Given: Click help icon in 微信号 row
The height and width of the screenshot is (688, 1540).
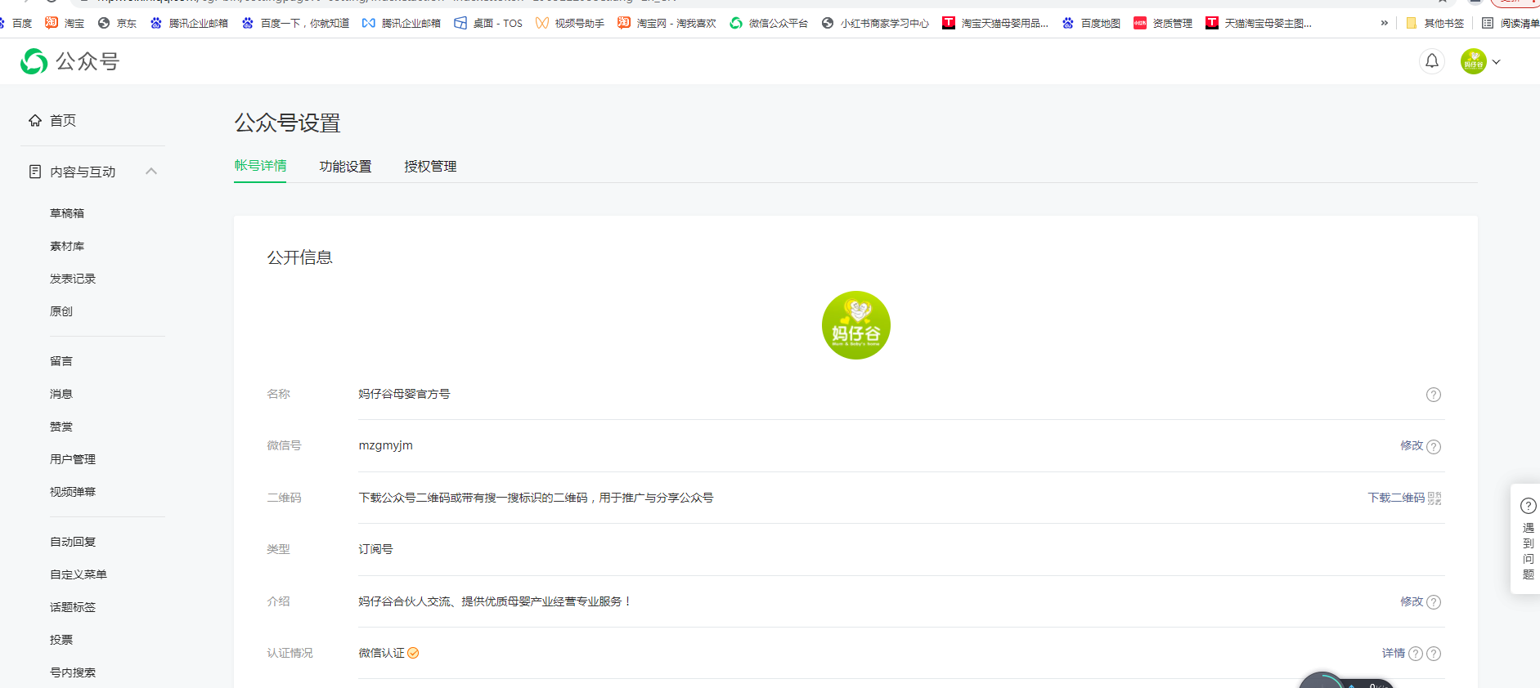Looking at the screenshot, I should tap(1433, 446).
